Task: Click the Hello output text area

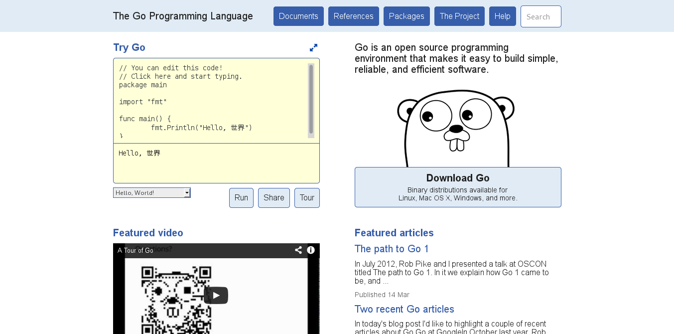Action: pyautogui.click(x=216, y=164)
